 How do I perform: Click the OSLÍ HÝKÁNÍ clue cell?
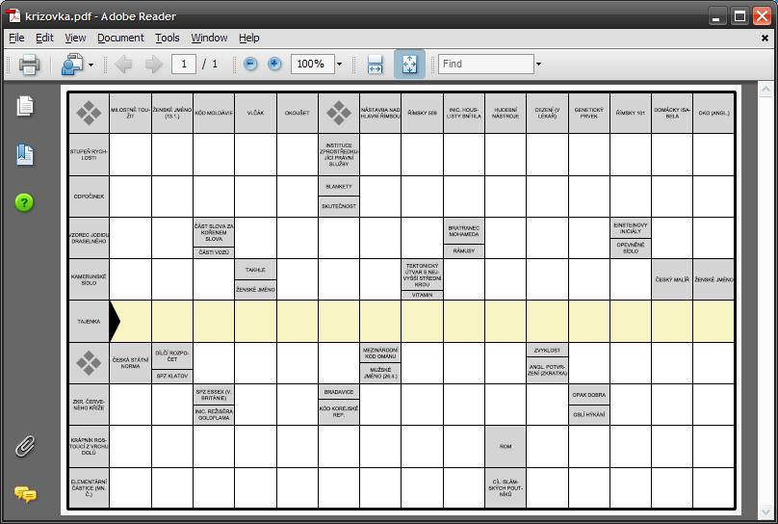(589, 414)
